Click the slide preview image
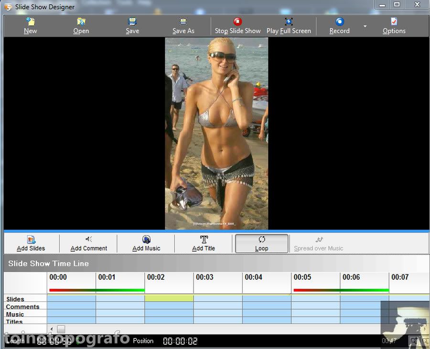 (x=216, y=133)
